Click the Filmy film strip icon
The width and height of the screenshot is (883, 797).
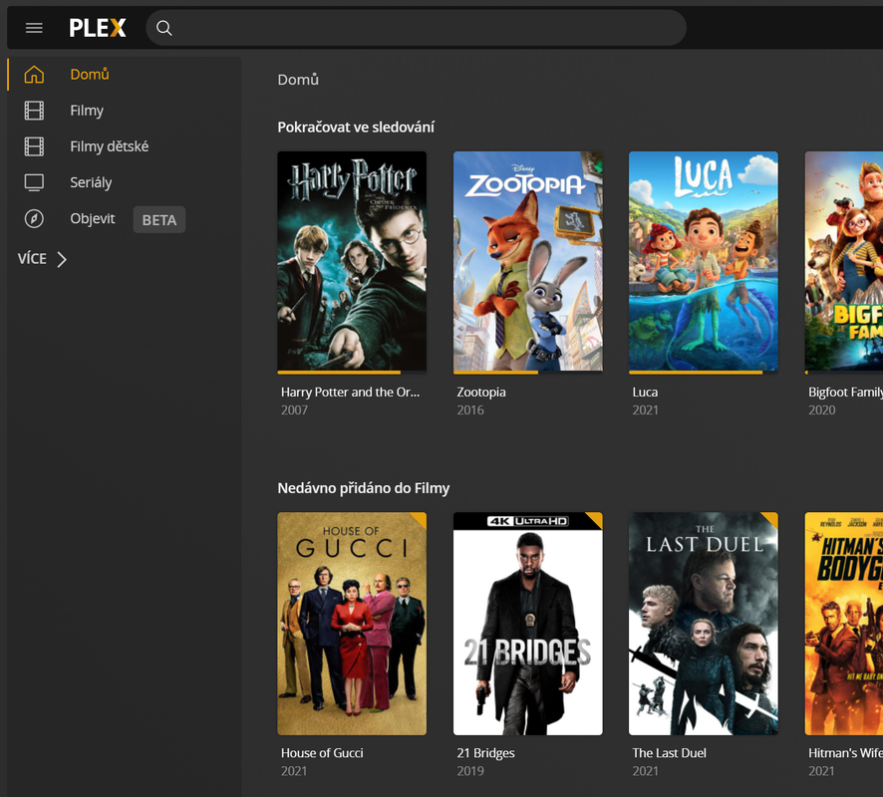[34, 111]
